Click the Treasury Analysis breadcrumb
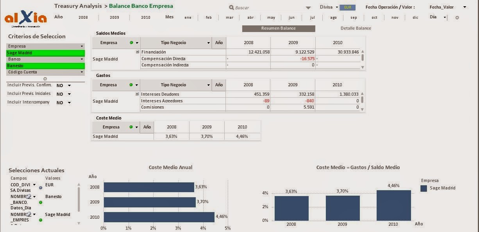The image size is (479, 232). click(78, 6)
